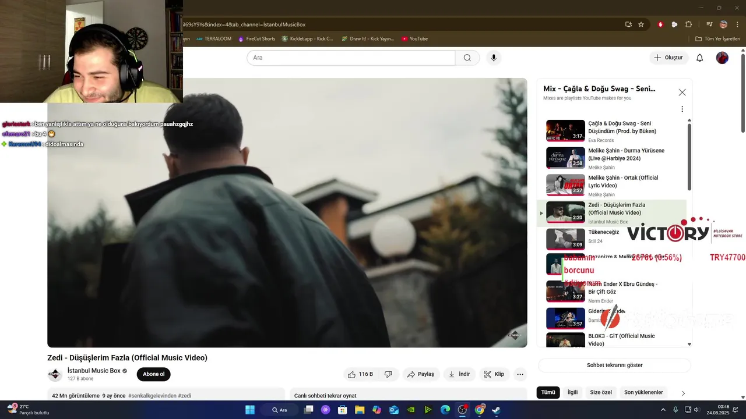The image size is (746, 419).
Task: Open the Mix playlist three-dot options
Action: point(682,109)
